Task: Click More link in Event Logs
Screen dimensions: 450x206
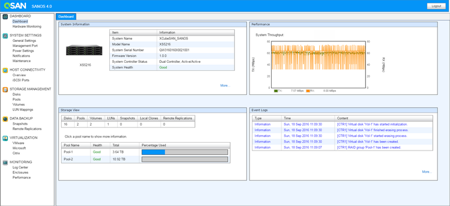Action: pos(427,172)
